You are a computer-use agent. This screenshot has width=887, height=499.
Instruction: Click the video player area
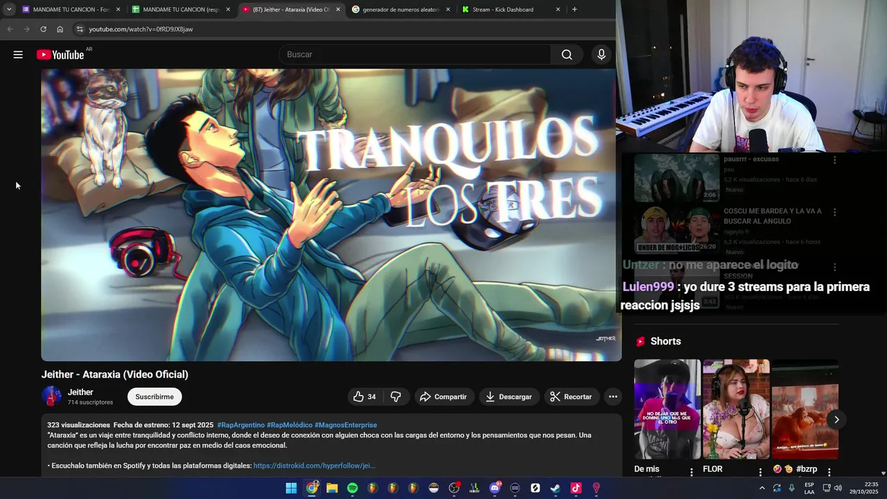(331, 215)
